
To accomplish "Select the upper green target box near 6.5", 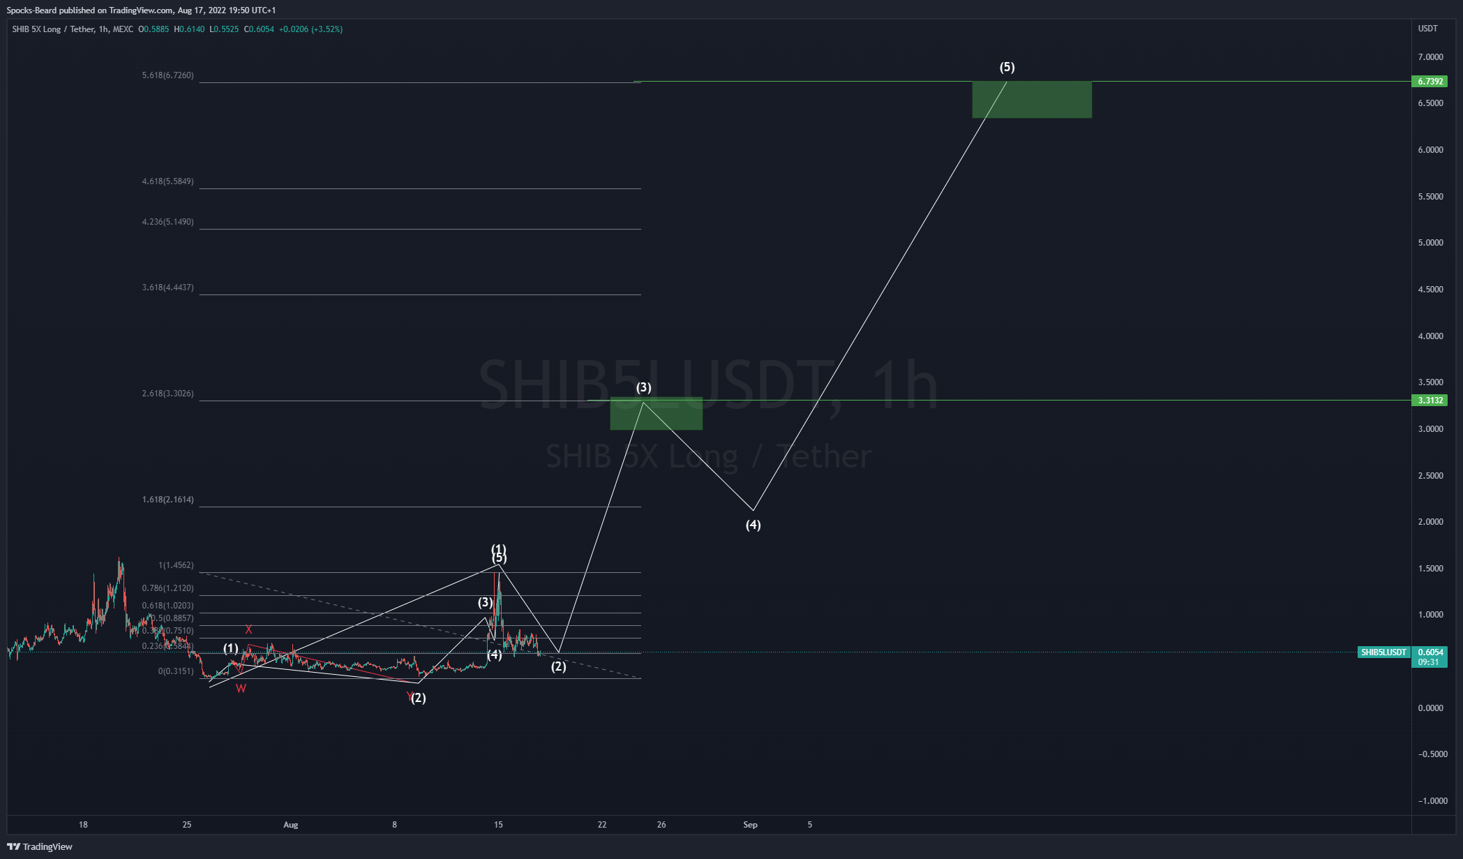I will pyautogui.click(x=1032, y=100).
